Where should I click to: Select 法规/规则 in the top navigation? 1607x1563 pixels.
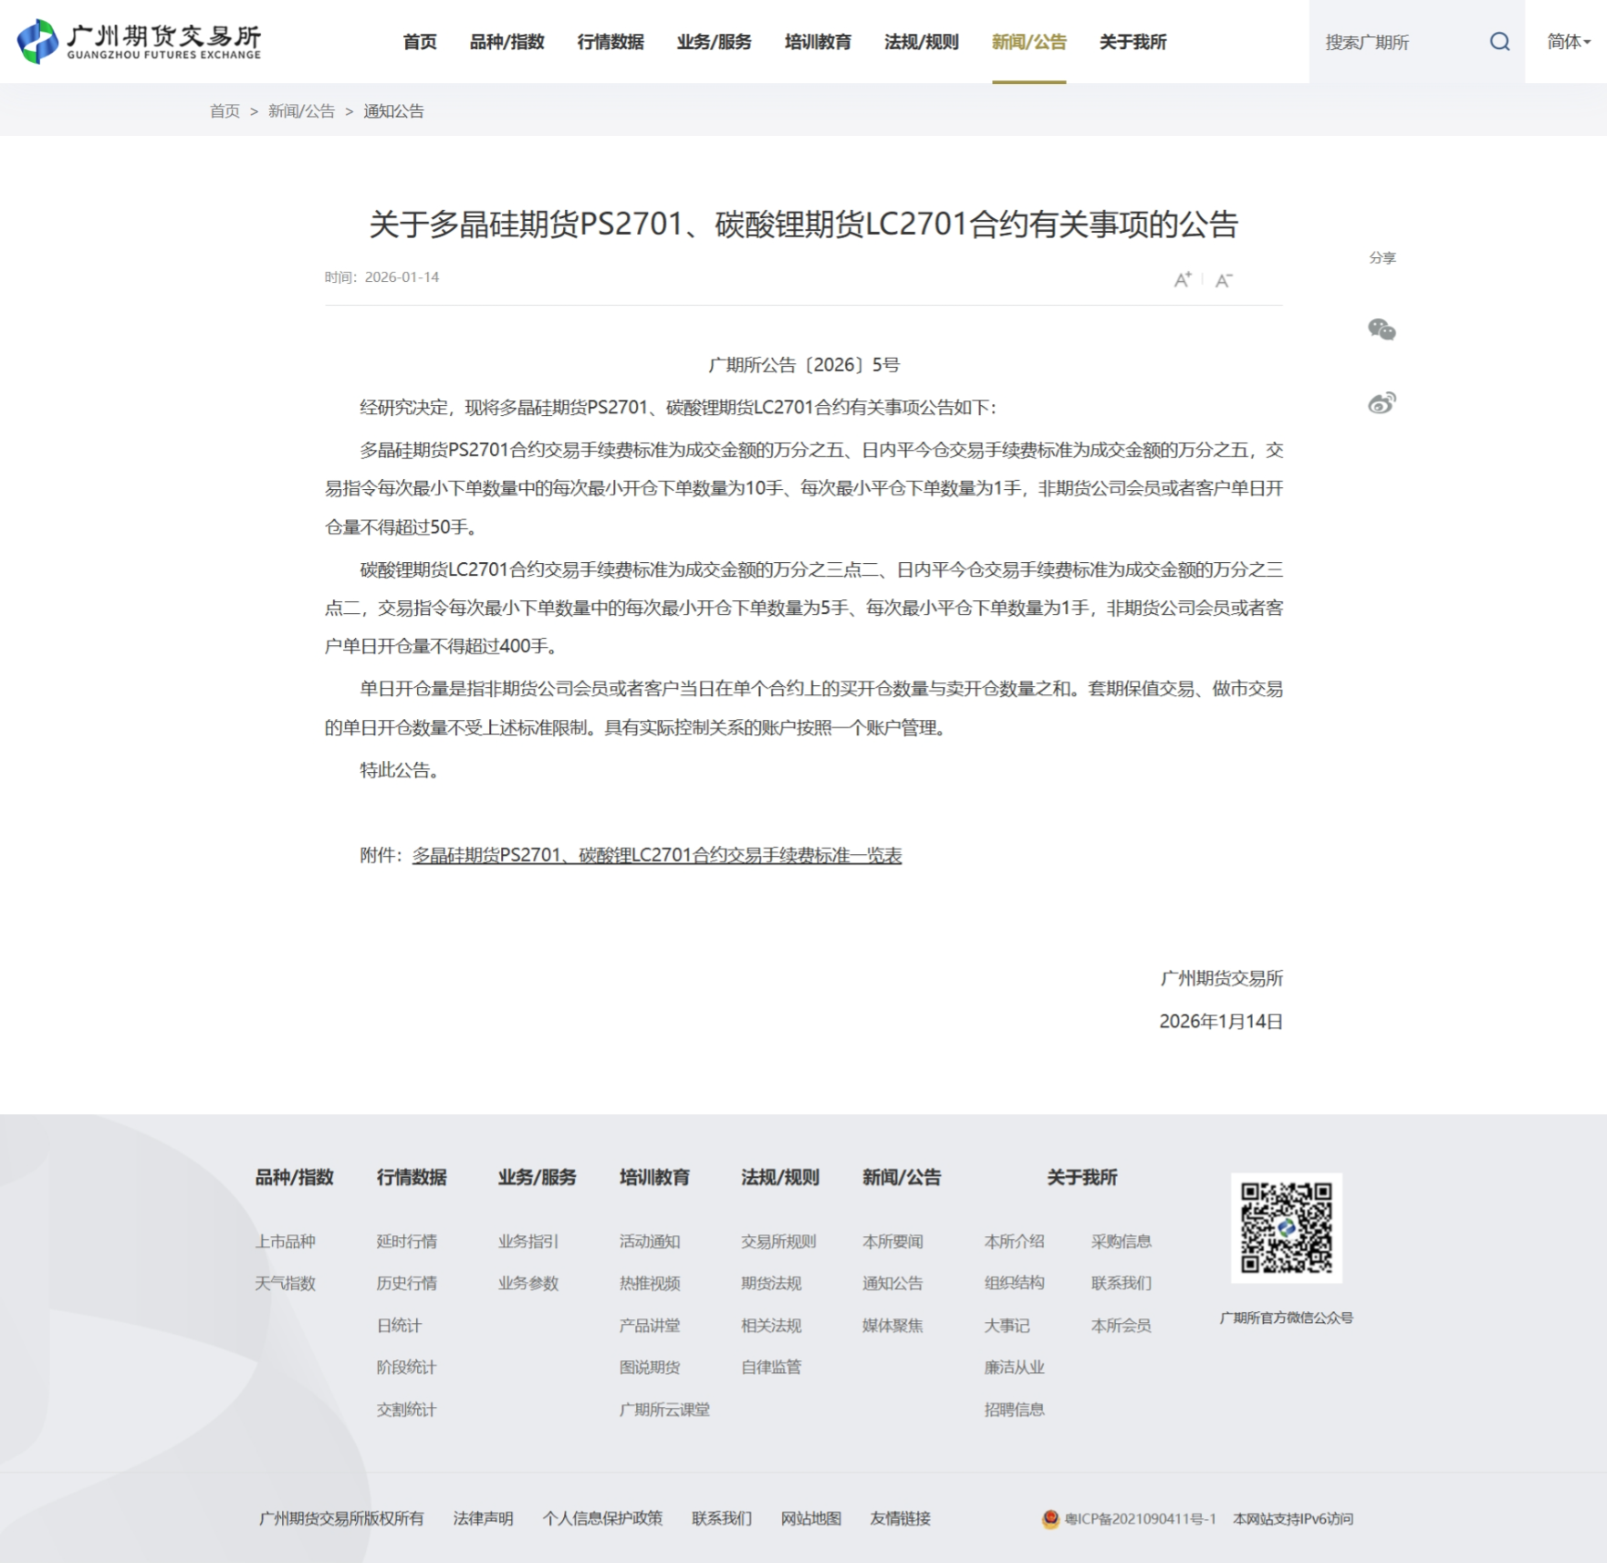pos(921,42)
